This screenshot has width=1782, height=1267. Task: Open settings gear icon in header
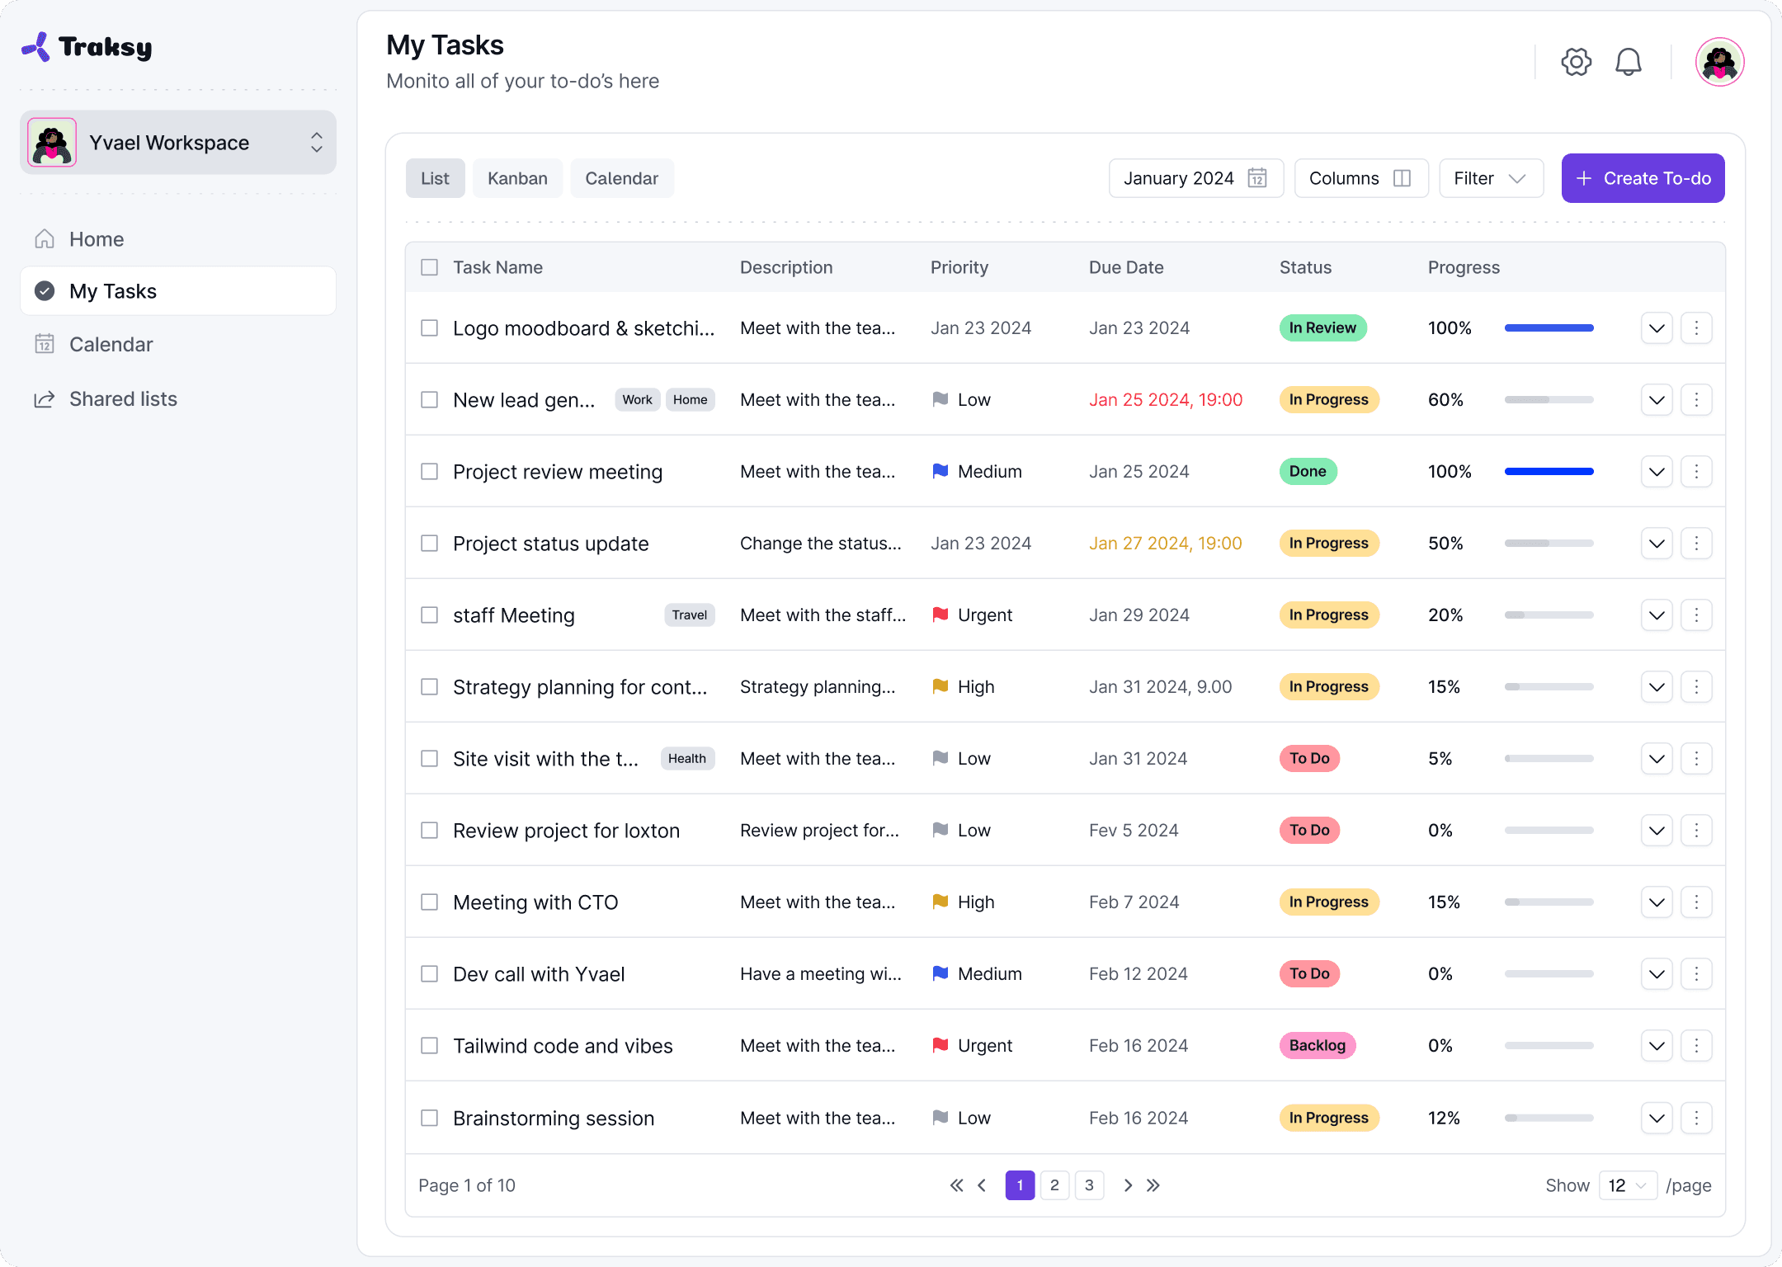pyautogui.click(x=1576, y=62)
